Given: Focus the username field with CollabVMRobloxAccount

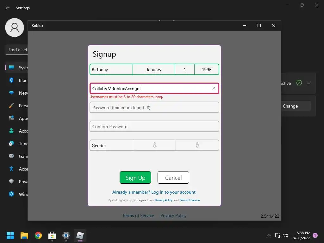Looking at the screenshot, I should (x=154, y=89).
